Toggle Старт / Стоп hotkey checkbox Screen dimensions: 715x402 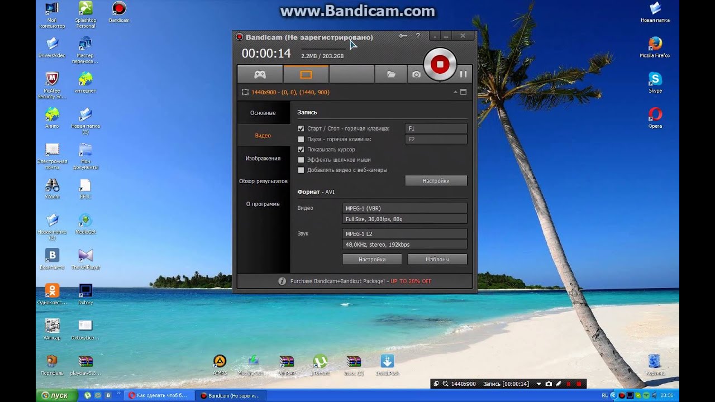click(x=301, y=128)
